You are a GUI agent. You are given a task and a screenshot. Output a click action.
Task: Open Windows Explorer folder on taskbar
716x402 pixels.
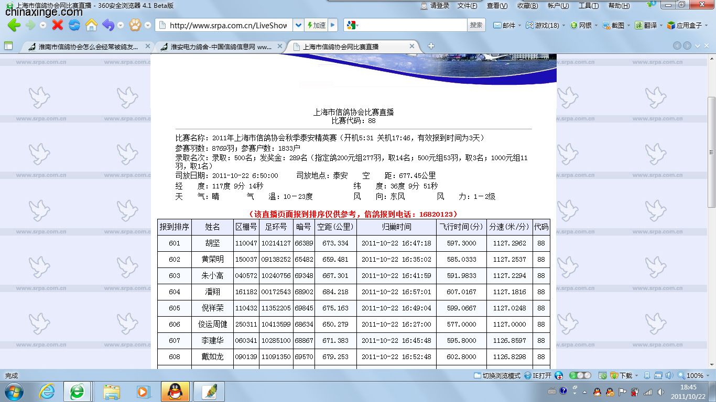click(x=111, y=391)
